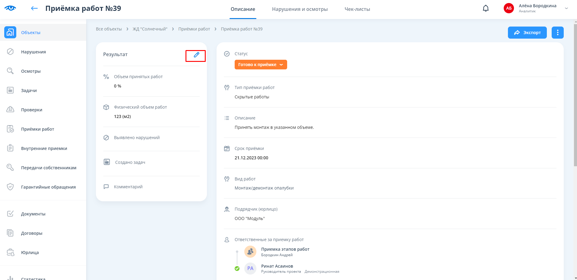Expand user profile menu chevron

[x=566, y=8]
